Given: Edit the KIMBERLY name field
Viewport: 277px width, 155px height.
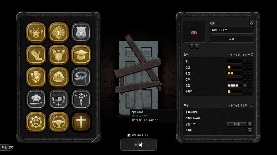Looking at the screenshot, I should tap(231, 30).
